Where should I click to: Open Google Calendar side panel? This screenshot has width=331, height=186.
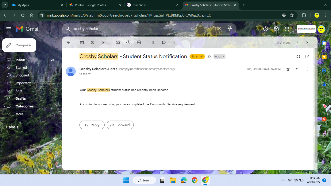click(x=324, y=43)
